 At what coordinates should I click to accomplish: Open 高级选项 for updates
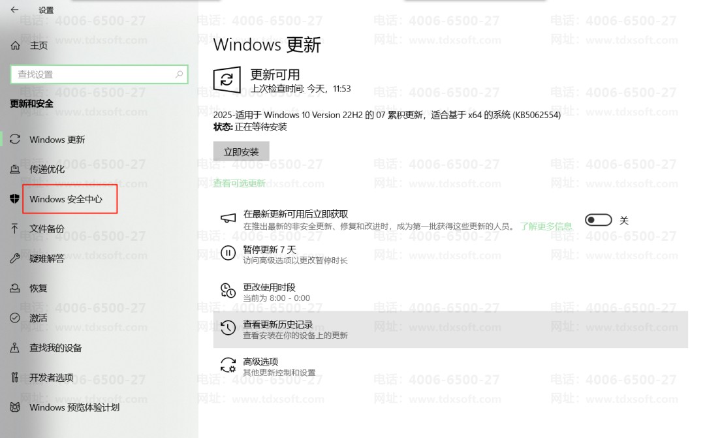point(260,361)
